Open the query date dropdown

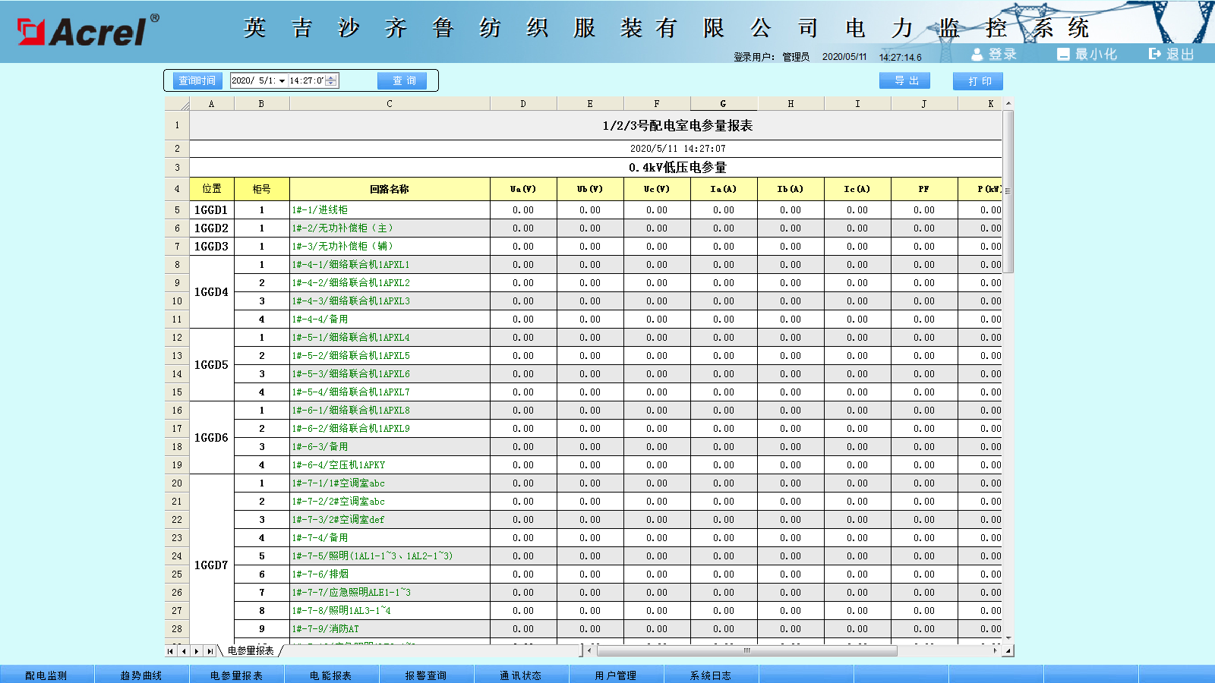pos(282,81)
